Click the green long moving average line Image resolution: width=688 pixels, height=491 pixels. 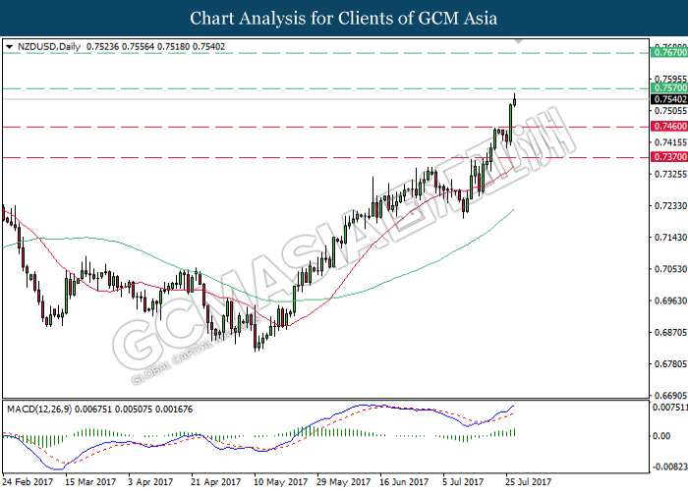[395, 278]
